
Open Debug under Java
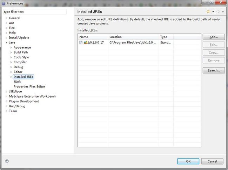pyautogui.click(x=19, y=67)
